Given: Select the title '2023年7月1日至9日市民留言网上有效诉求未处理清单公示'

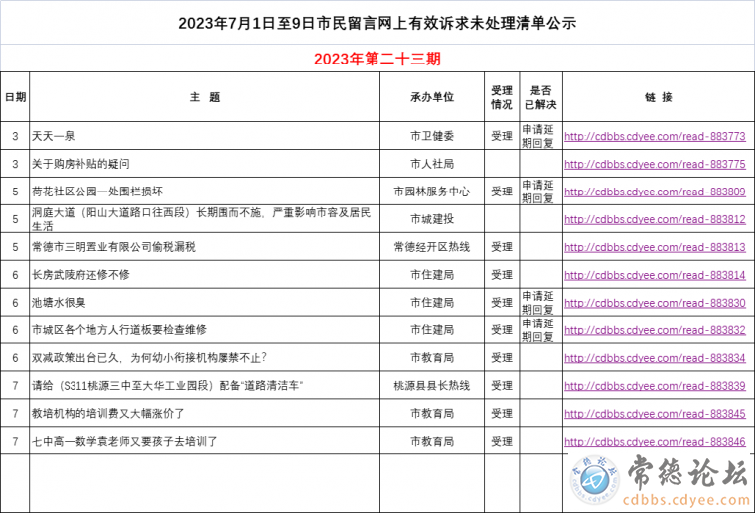Looking at the screenshot, I should click(377, 23).
